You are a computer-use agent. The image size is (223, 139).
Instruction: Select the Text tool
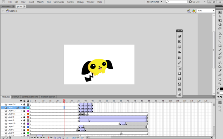pyautogui.click(x=220, y=37)
